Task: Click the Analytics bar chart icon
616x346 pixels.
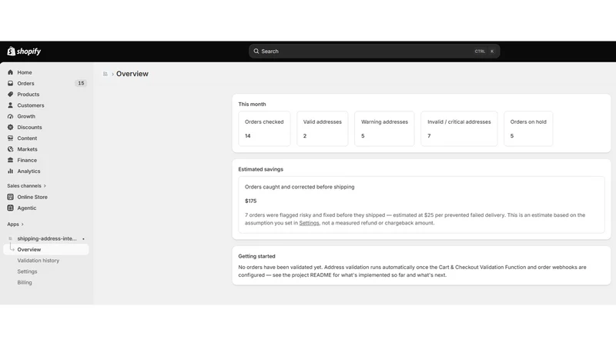Action: (10, 171)
